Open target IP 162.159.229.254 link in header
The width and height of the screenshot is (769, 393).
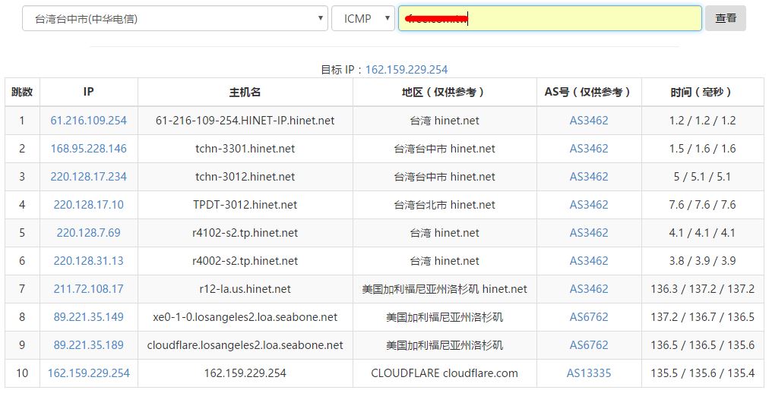pos(407,69)
